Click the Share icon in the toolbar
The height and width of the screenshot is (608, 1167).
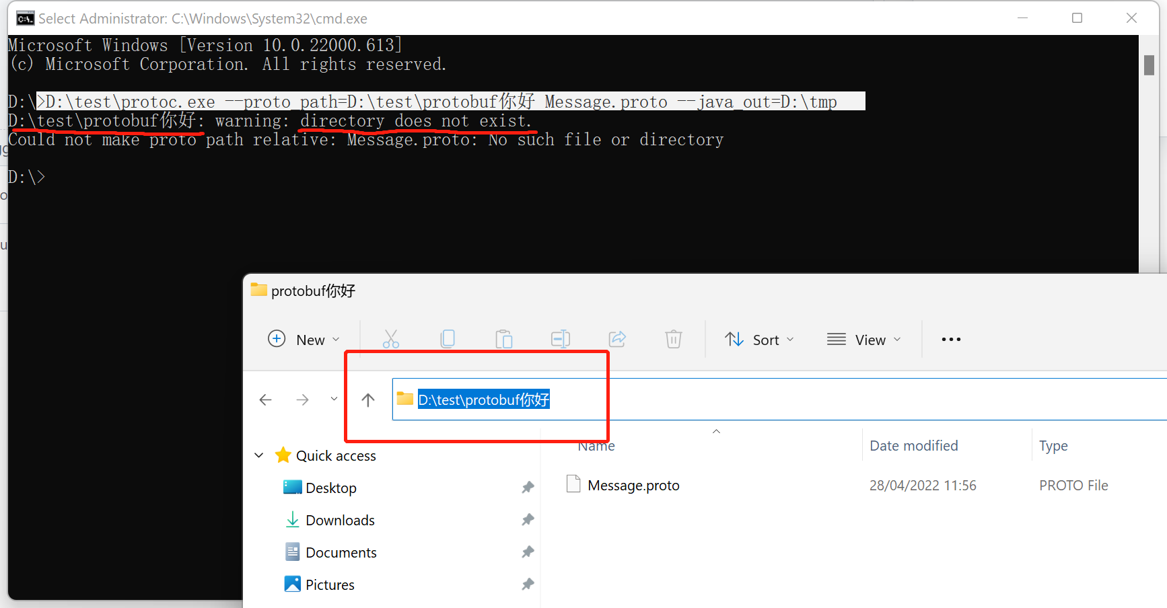coord(617,339)
